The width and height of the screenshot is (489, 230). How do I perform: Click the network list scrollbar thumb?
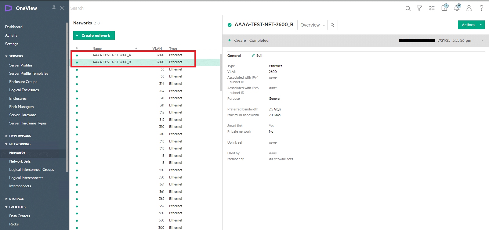(x=221, y=73)
